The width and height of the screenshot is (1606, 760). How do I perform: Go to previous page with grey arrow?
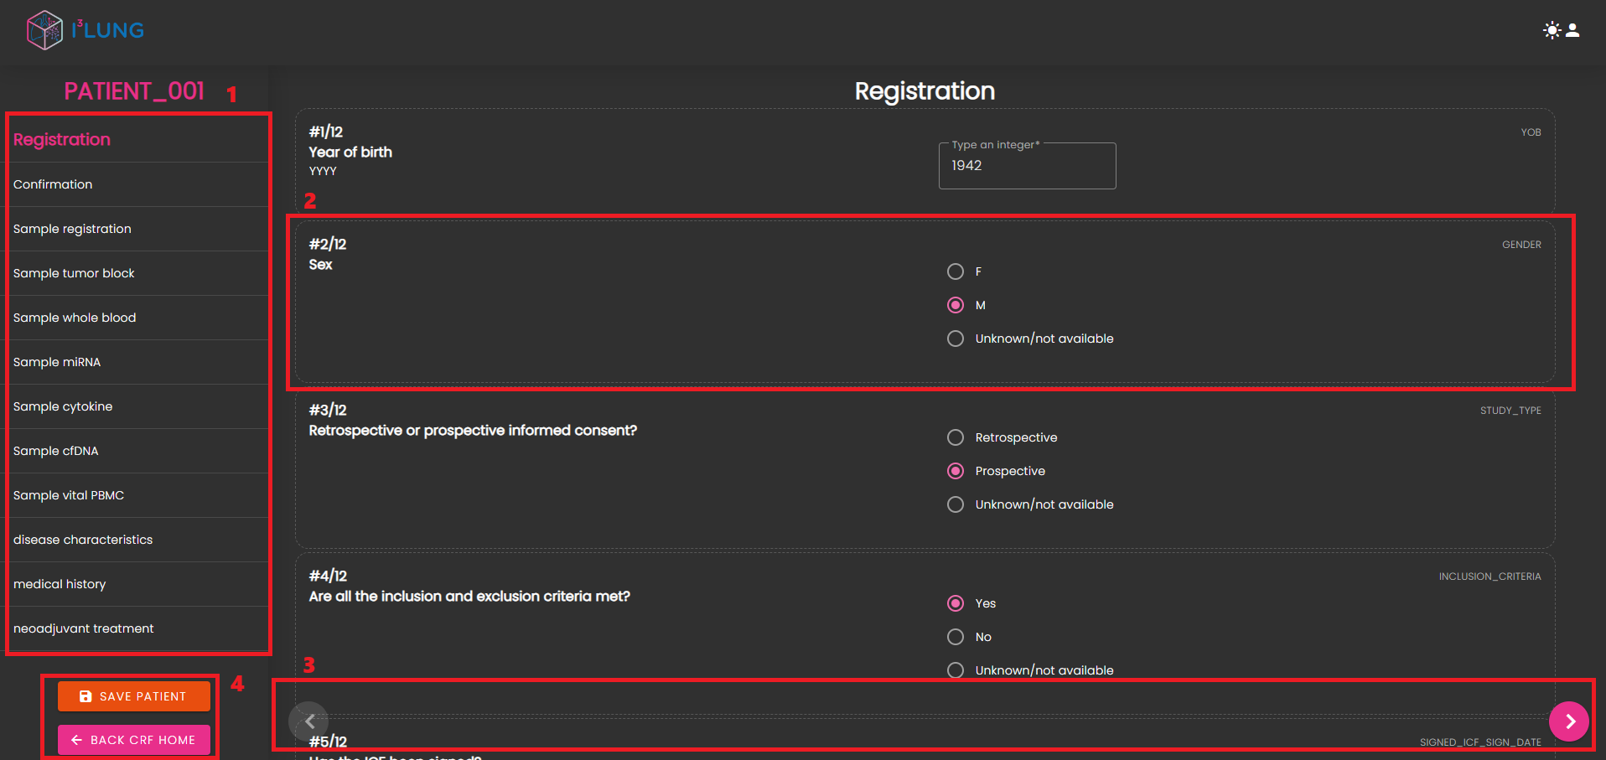point(309,721)
